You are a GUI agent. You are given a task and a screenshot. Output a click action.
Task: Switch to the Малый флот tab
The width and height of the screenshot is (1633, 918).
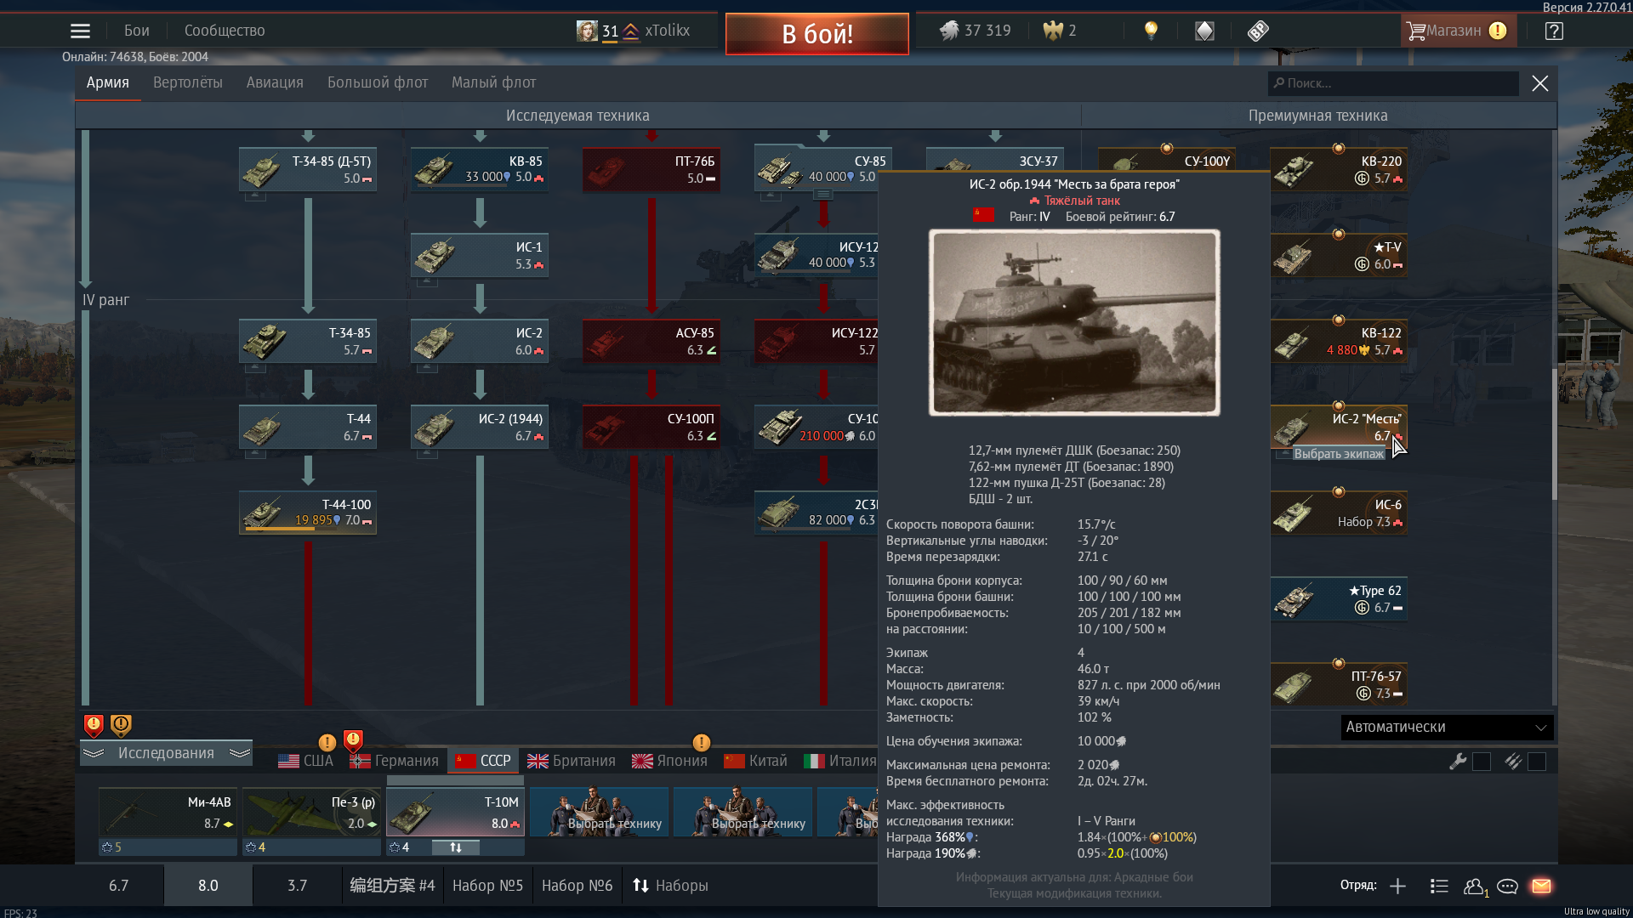pyautogui.click(x=493, y=82)
